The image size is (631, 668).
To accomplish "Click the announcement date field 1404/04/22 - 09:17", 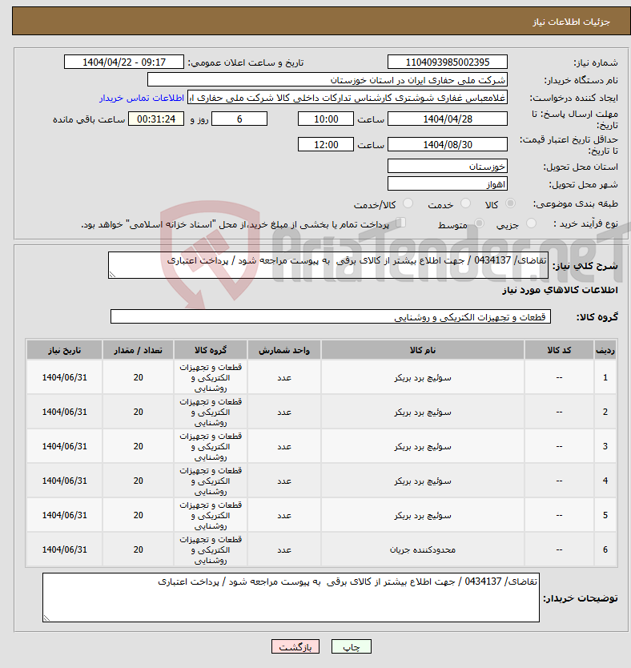I will [124, 62].
